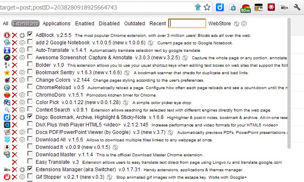The height and width of the screenshot is (182, 304).
Task: Show Disabled extensions only
Action: coord(109,24)
